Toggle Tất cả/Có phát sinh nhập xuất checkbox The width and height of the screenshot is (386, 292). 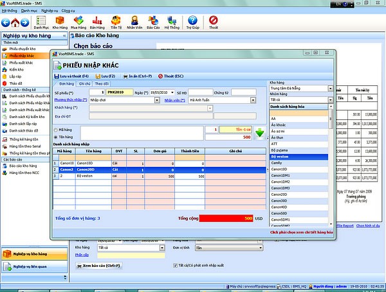point(176,265)
